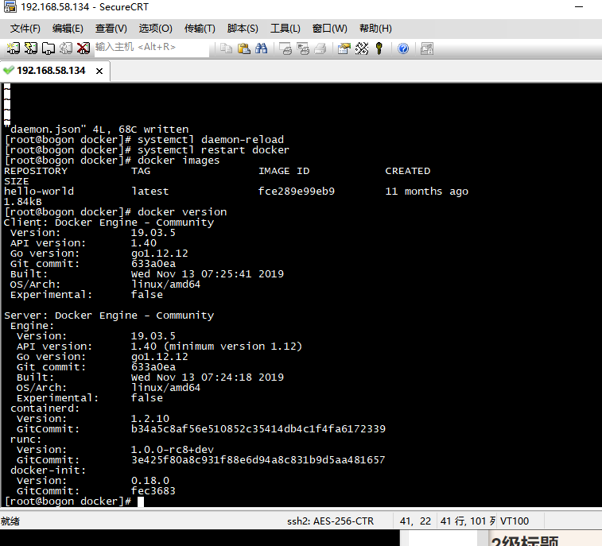Open the 脚本(S) menu
Screen dimensions: 602x546
(x=243, y=29)
